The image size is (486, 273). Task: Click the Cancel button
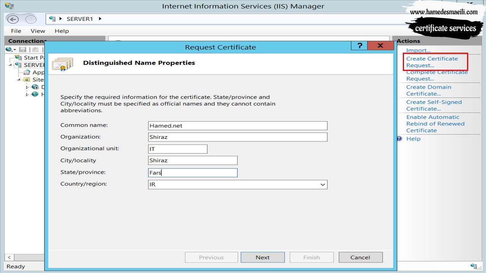tap(360, 257)
